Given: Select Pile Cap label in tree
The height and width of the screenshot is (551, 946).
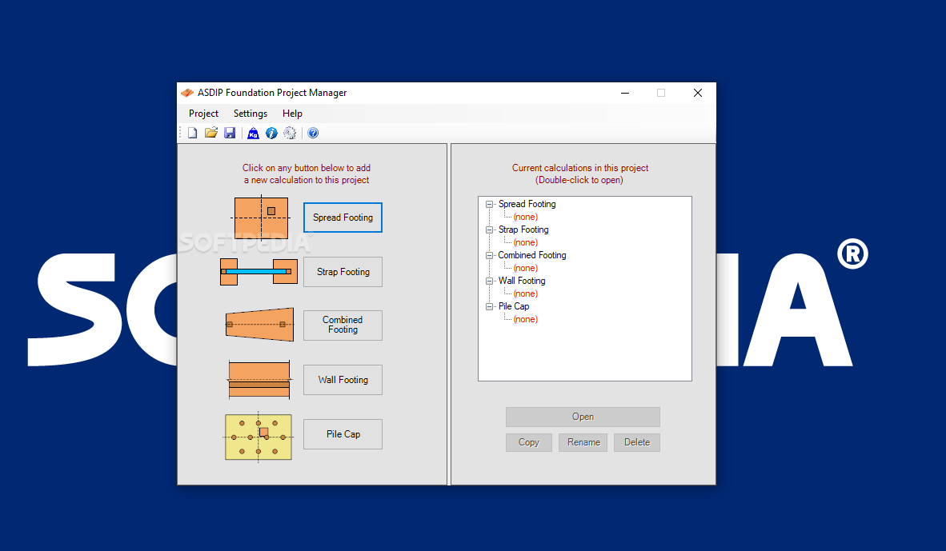Looking at the screenshot, I should pyautogui.click(x=514, y=306).
